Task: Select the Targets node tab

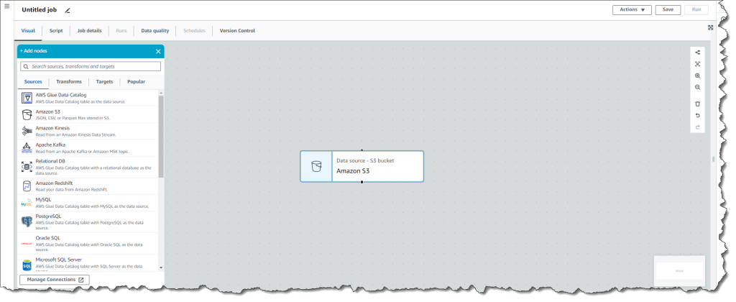Action: [105, 82]
